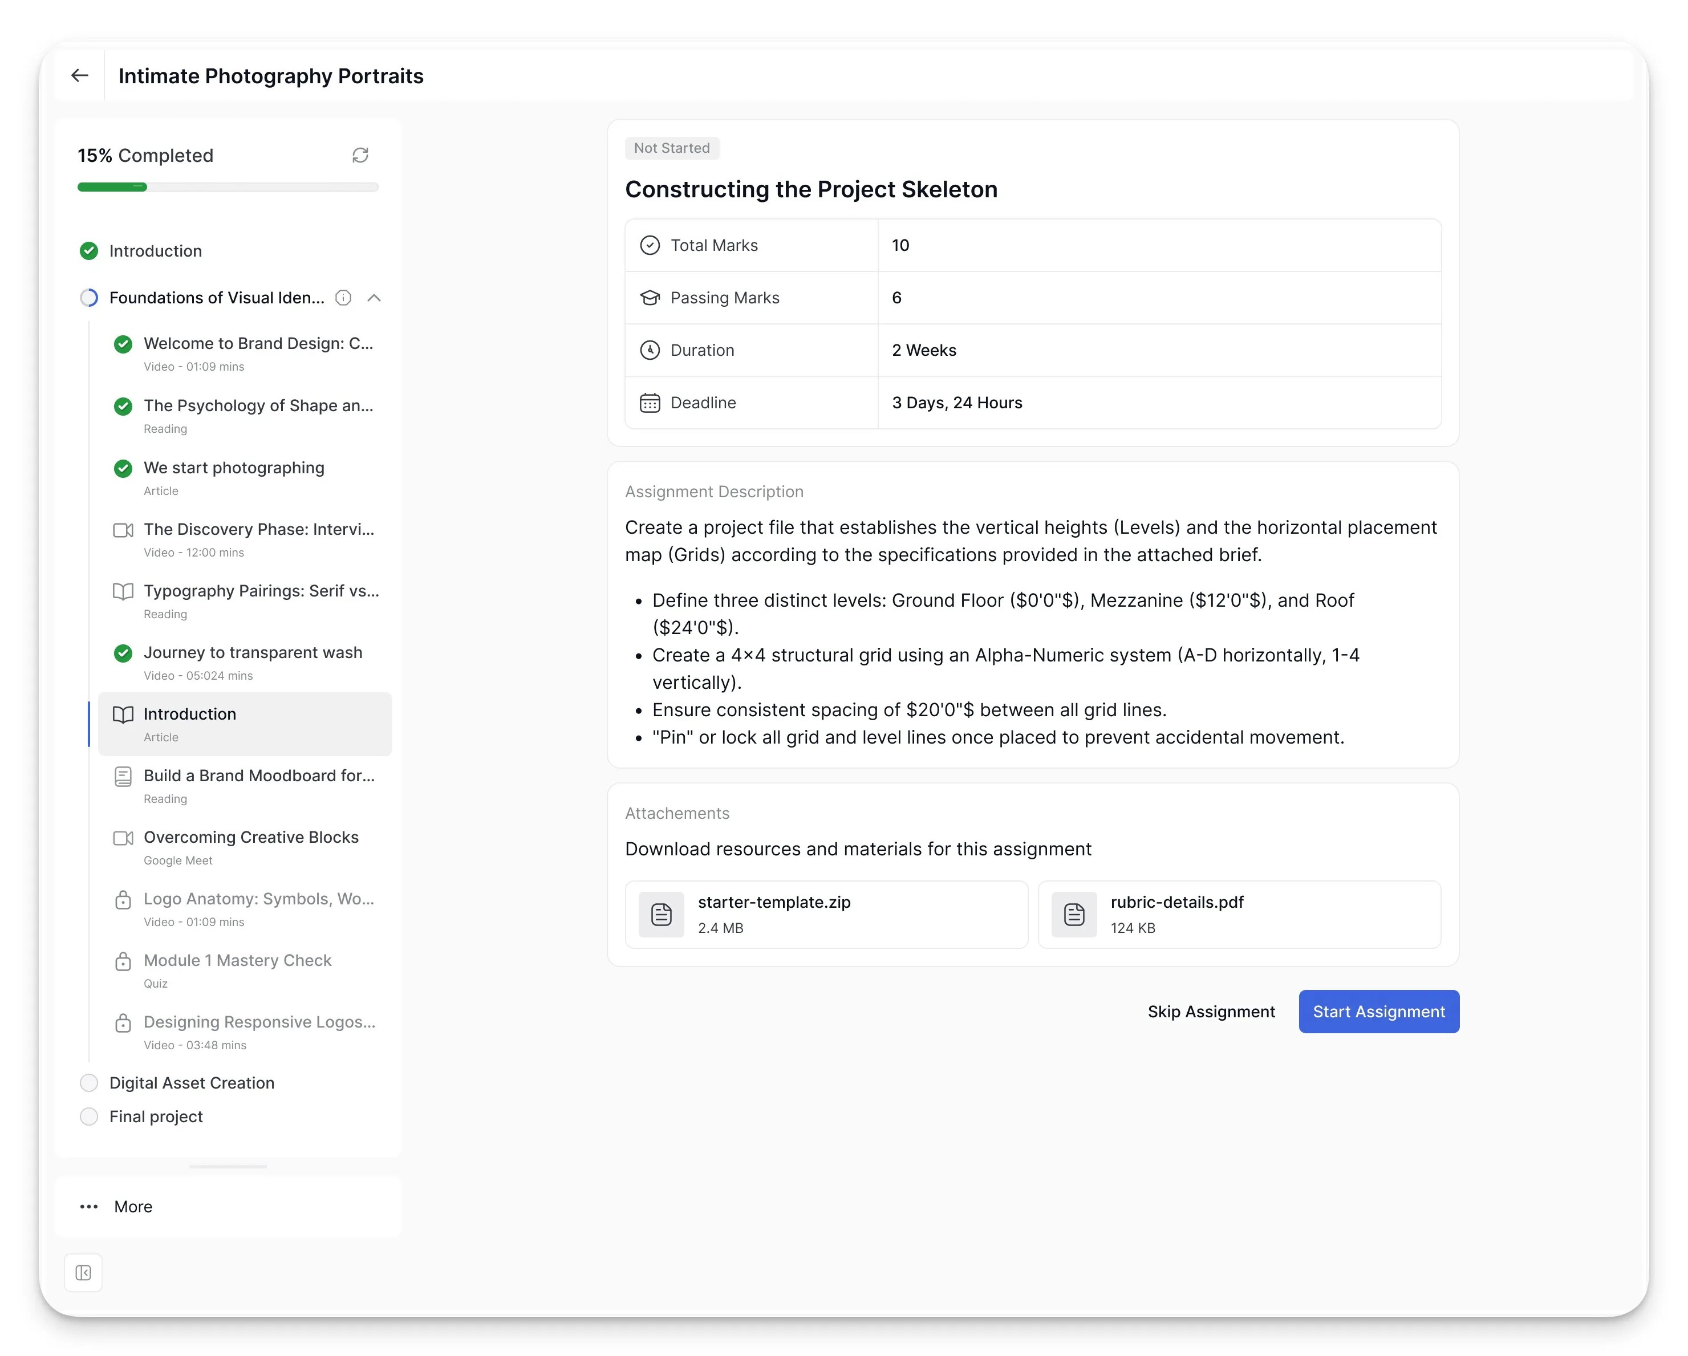The image size is (1688, 1356).
Task: Click the deadline value 3 Days, 24 Hours
Action: 957,403
